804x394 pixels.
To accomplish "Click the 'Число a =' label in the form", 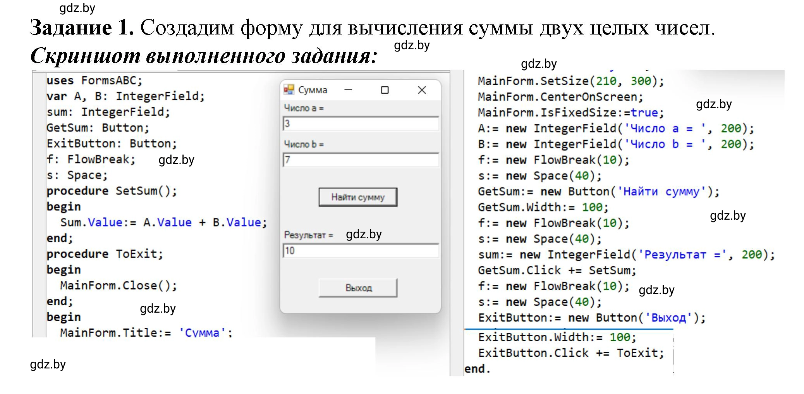I will point(304,108).
